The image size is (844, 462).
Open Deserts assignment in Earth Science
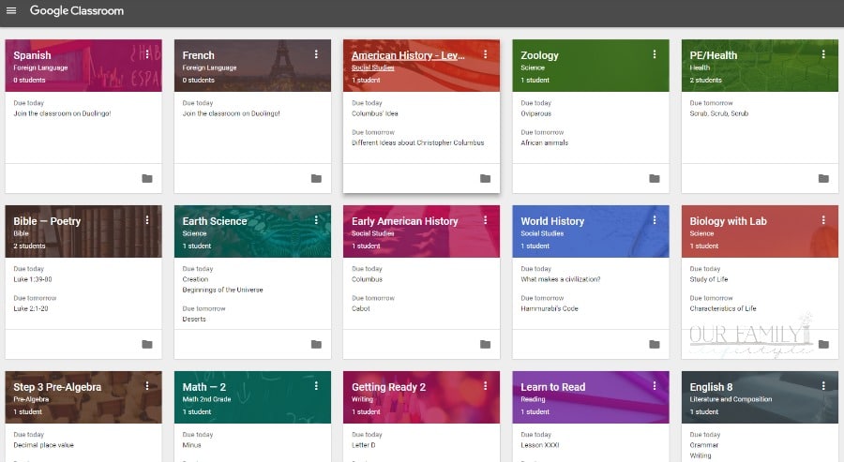[194, 319]
